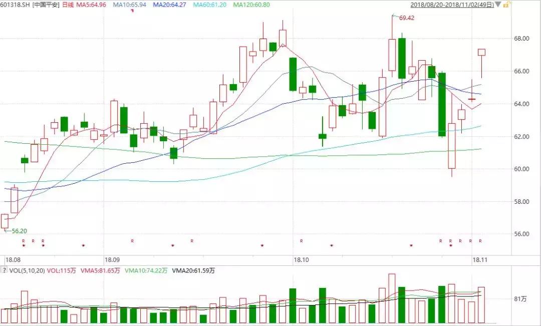This screenshot has width=541, height=326.
Task: Click the 56.00 price axis label
Action: [x=521, y=234]
